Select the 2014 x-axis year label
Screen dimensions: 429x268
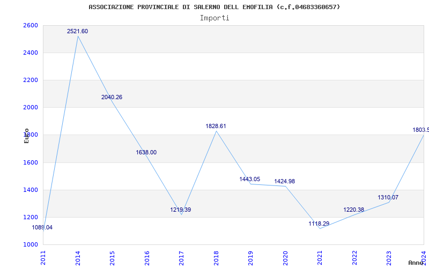click(78, 258)
